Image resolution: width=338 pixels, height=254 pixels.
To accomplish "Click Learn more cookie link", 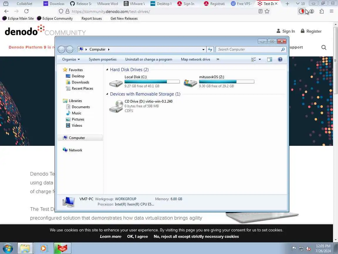I will pyautogui.click(x=111, y=236).
